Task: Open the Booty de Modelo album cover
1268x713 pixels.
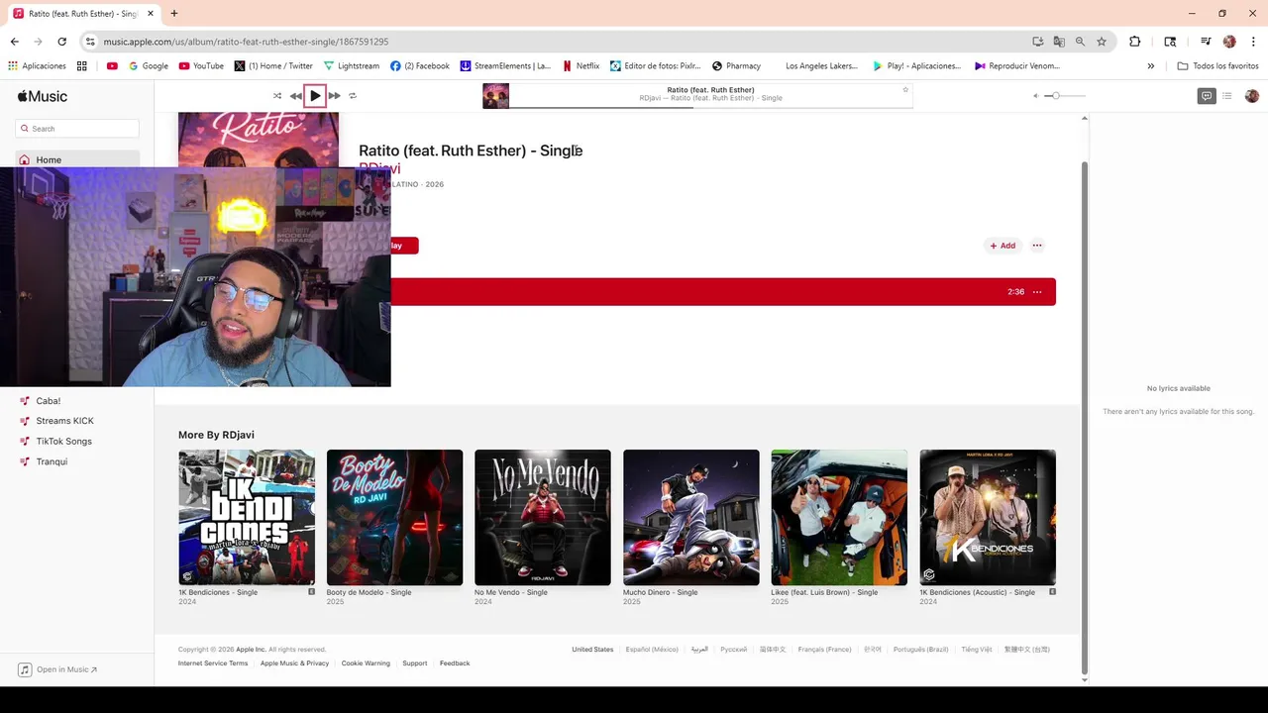Action: [x=394, y=517]
